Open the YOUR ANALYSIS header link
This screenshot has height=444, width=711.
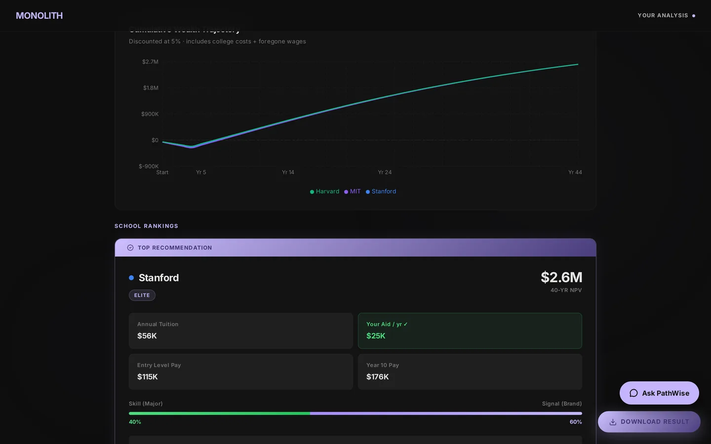pyautogui.click(x=666, y=16)
